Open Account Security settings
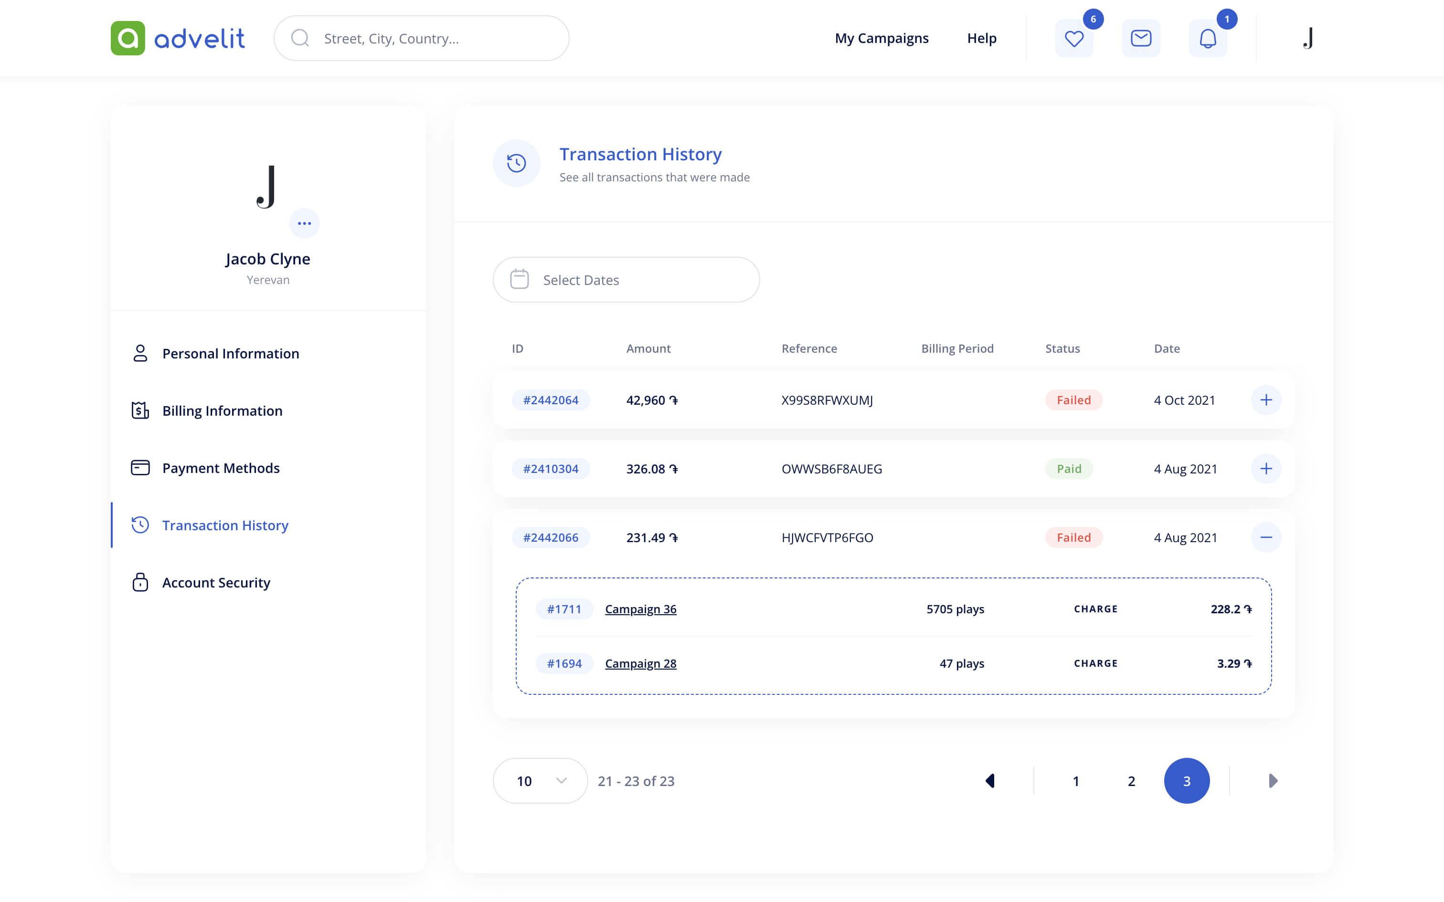The width and height of the screenshot is (1444, 902). point(216,582)
